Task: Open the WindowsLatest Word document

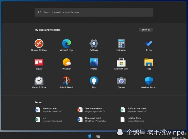Action: 49,110
